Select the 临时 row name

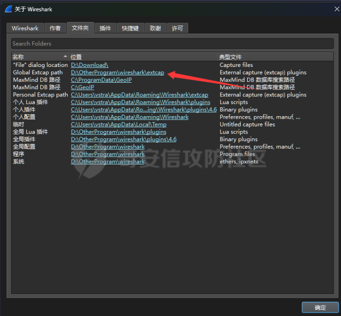point(19,125)
